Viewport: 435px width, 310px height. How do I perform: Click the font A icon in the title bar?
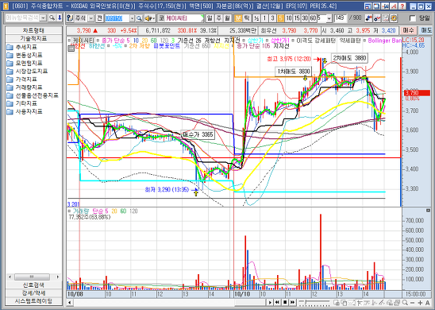pyautogui.click(x=394, y=6)
